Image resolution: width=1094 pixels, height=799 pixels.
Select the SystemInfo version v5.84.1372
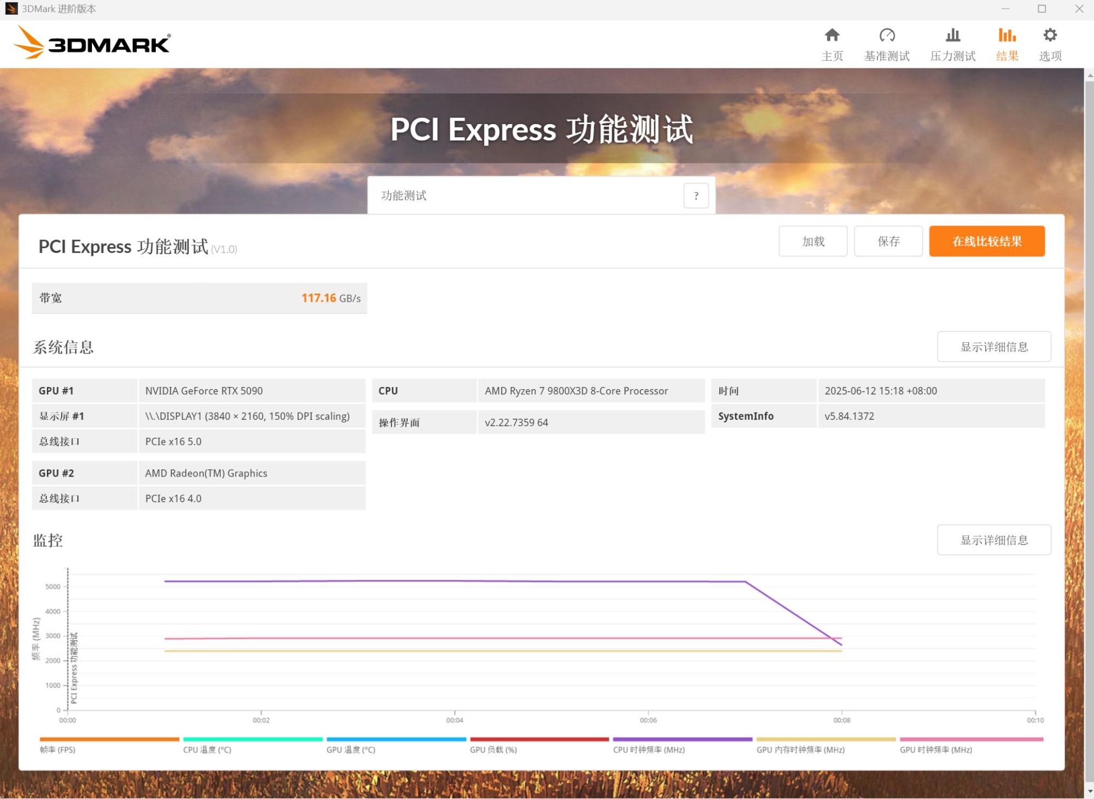pyautogui.click(x=849, y=416)
